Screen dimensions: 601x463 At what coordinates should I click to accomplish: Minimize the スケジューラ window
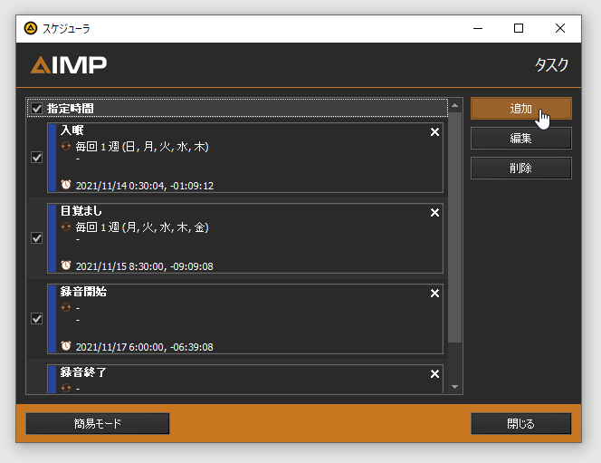click(x=478, y=28)
